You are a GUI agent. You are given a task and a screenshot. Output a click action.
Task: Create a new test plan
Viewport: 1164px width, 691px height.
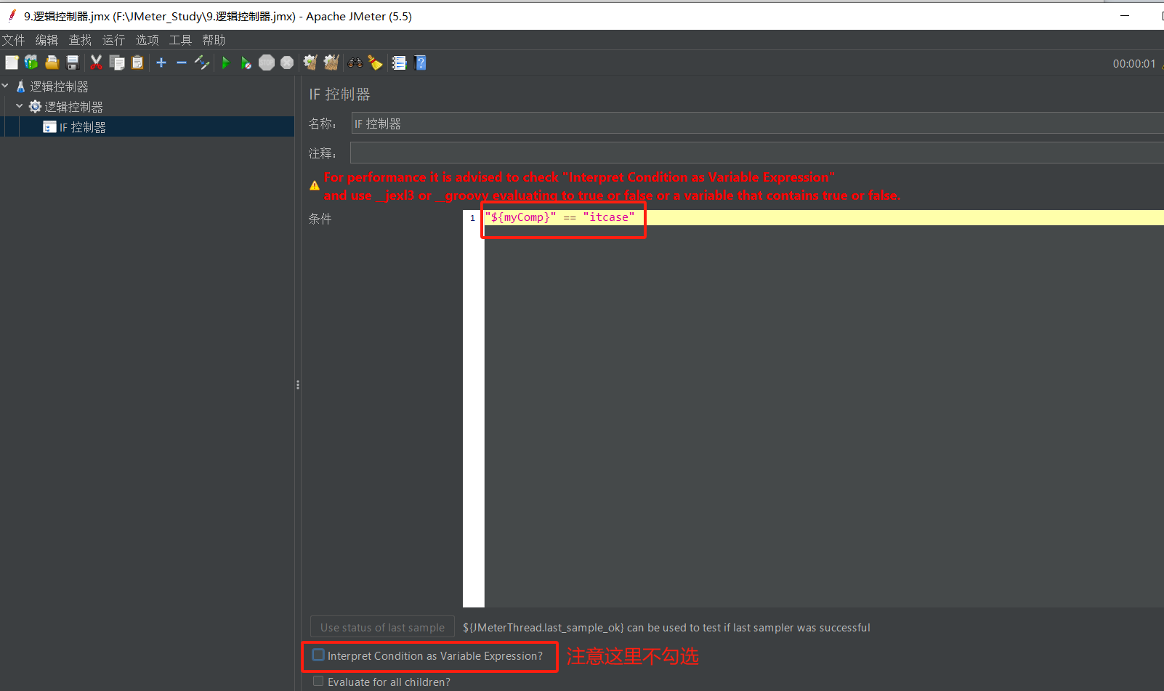point(12,63)
